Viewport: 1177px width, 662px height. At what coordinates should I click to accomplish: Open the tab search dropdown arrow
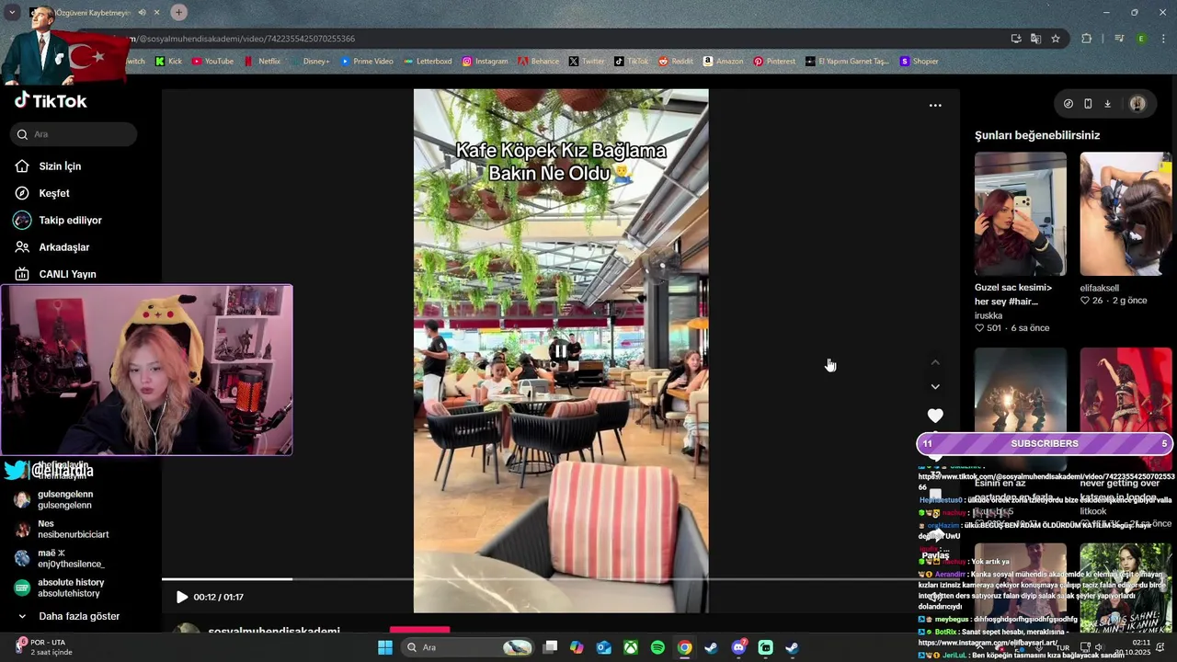(12, 13)
